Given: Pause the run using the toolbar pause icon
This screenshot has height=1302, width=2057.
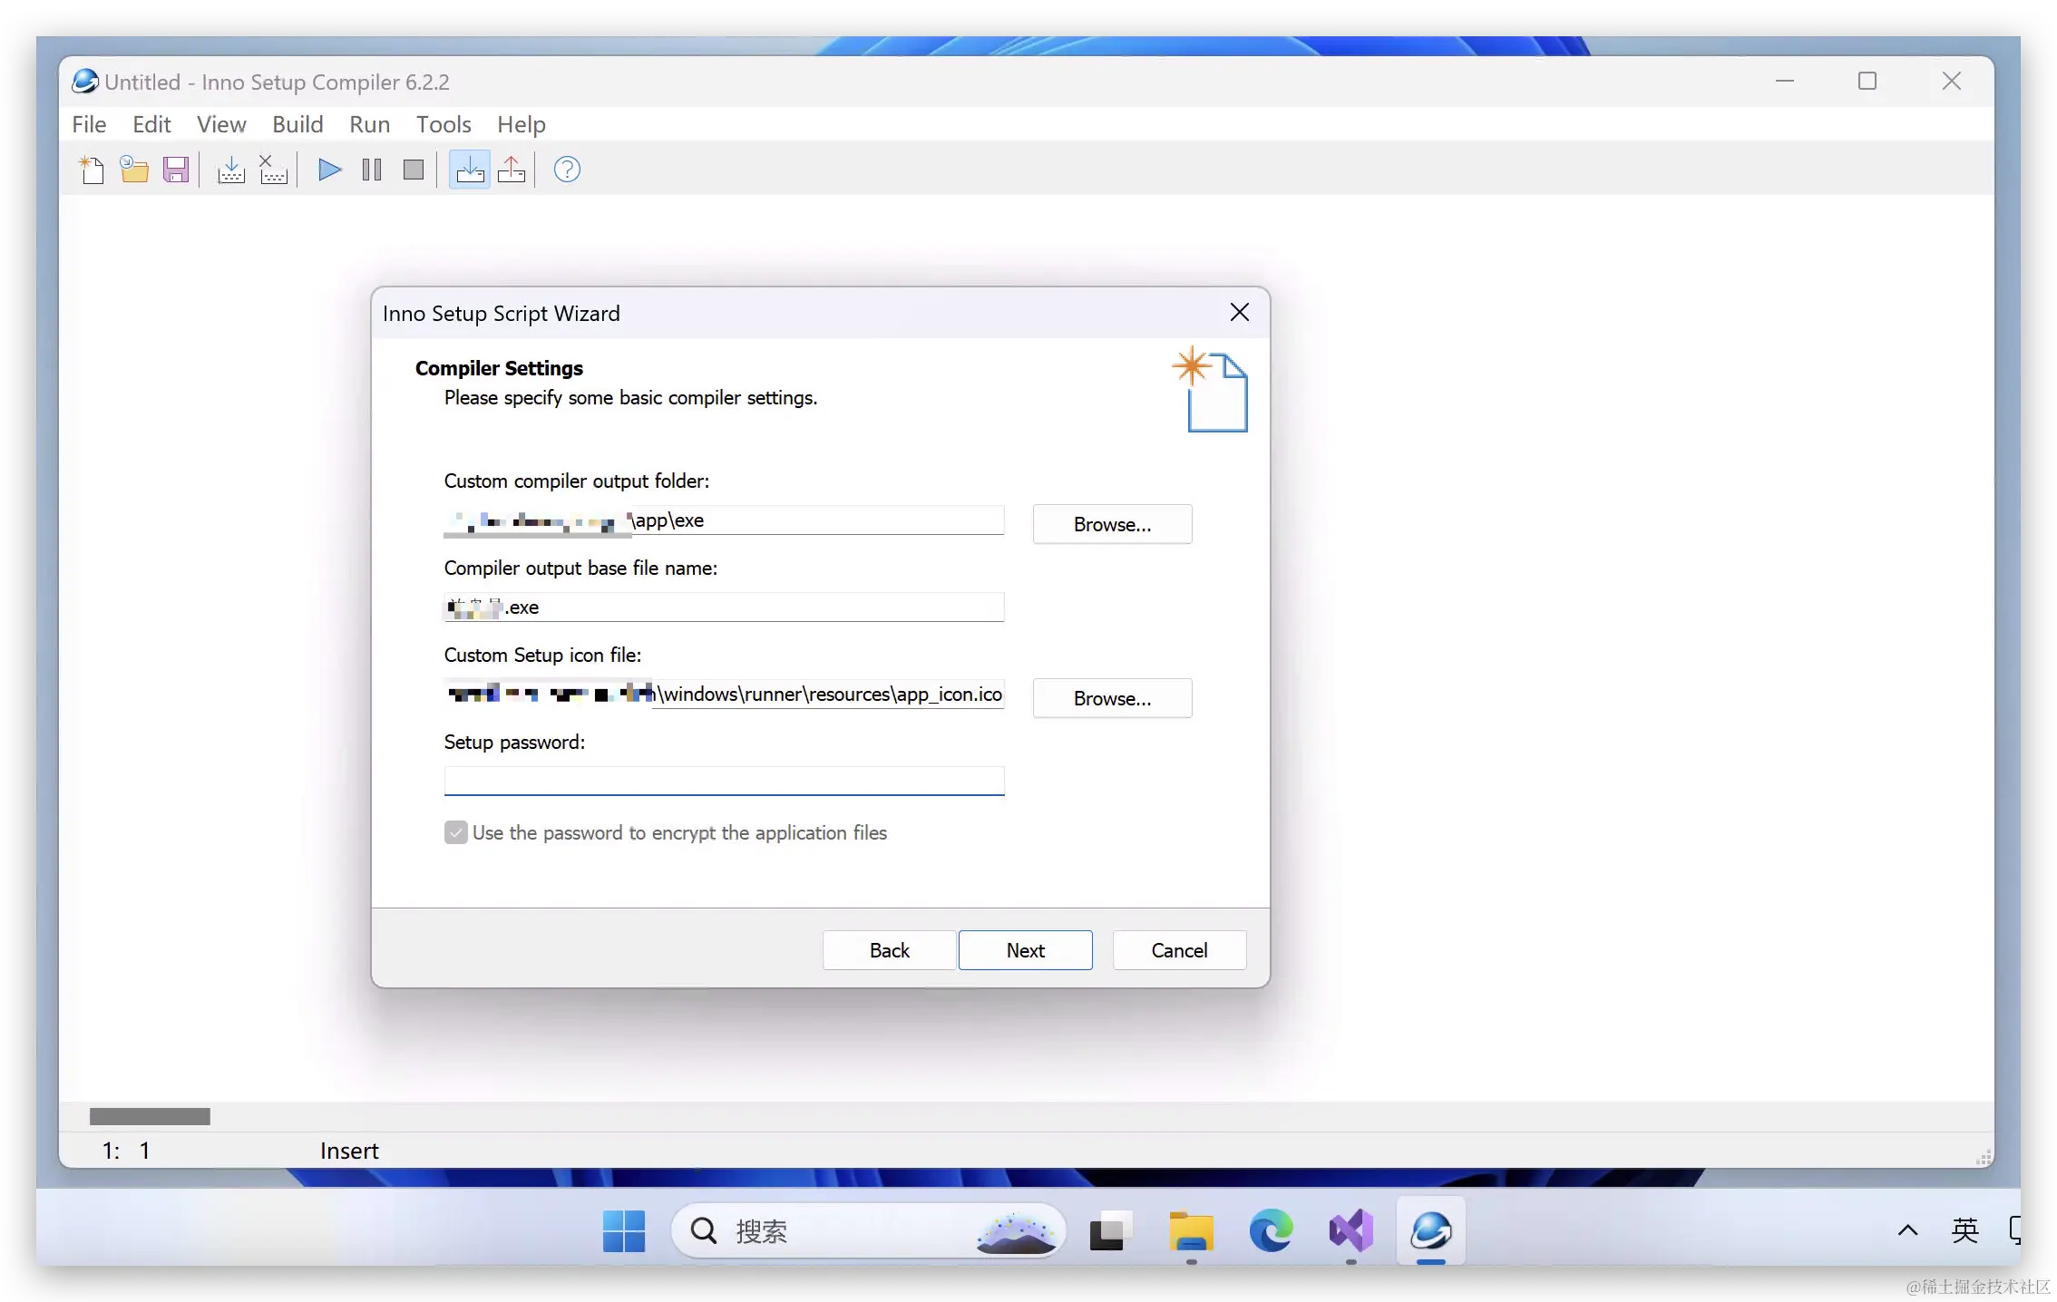Looking at the screenshot, I should [372, 170].
